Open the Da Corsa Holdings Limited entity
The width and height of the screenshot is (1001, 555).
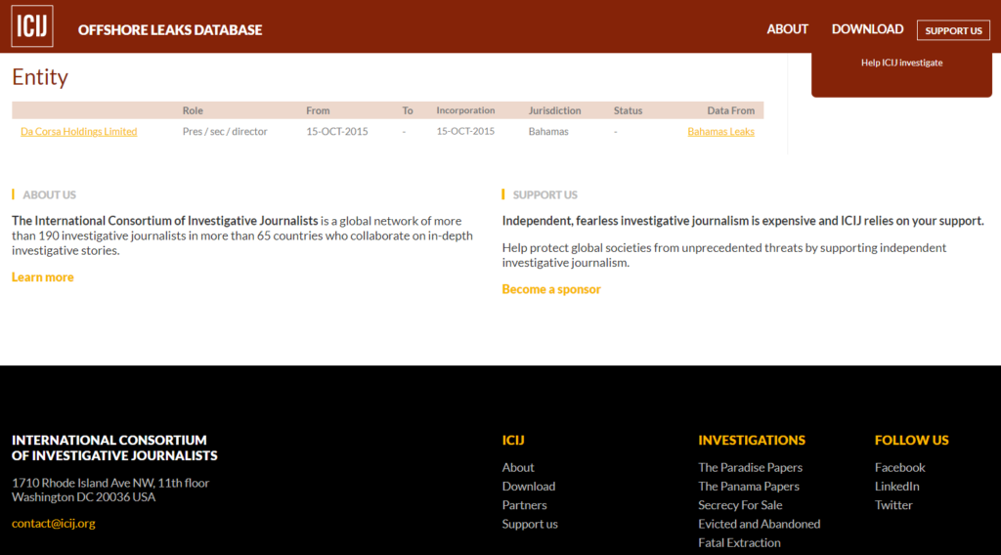[x=79, y=132]
